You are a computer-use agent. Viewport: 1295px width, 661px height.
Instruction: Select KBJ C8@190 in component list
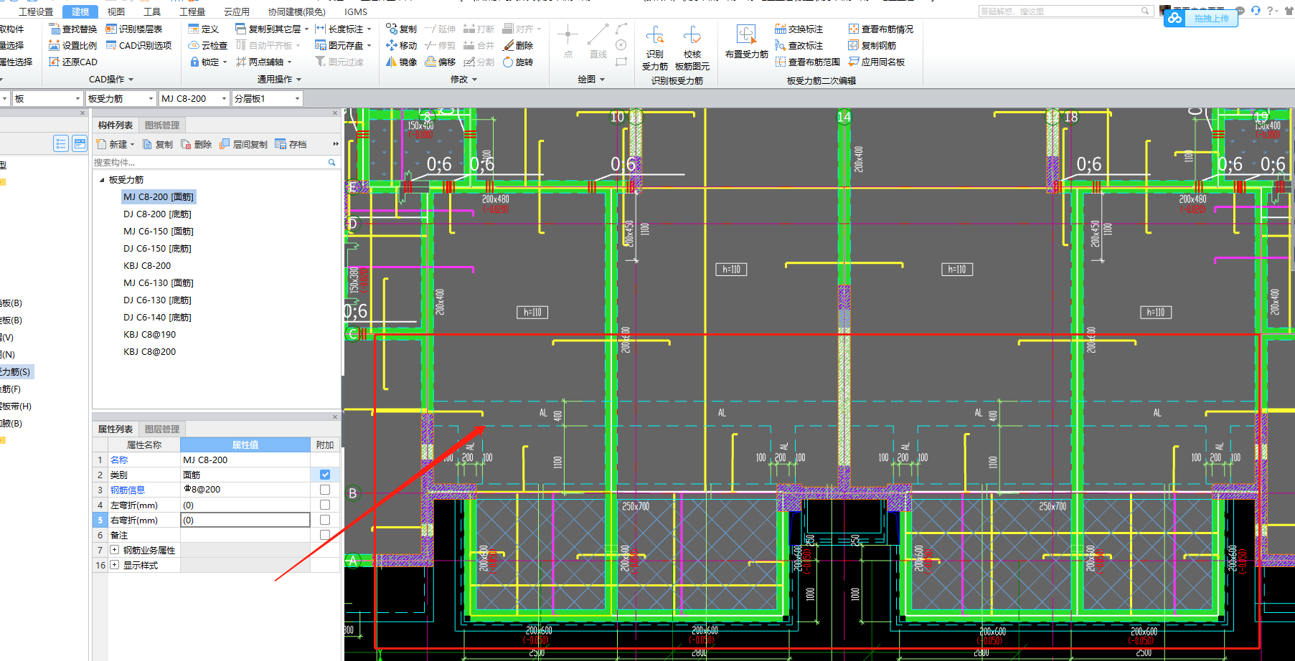[x=149, y=334]
